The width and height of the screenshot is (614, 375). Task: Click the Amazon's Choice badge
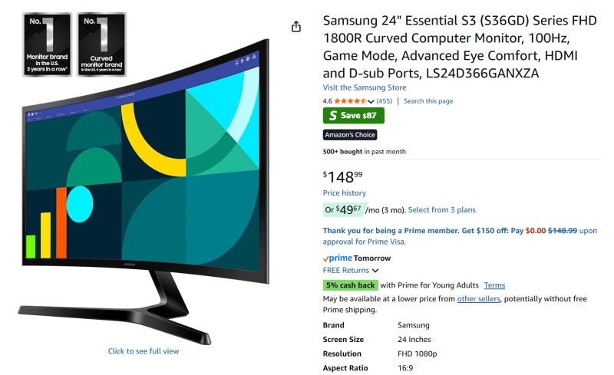tap(350, 135)
